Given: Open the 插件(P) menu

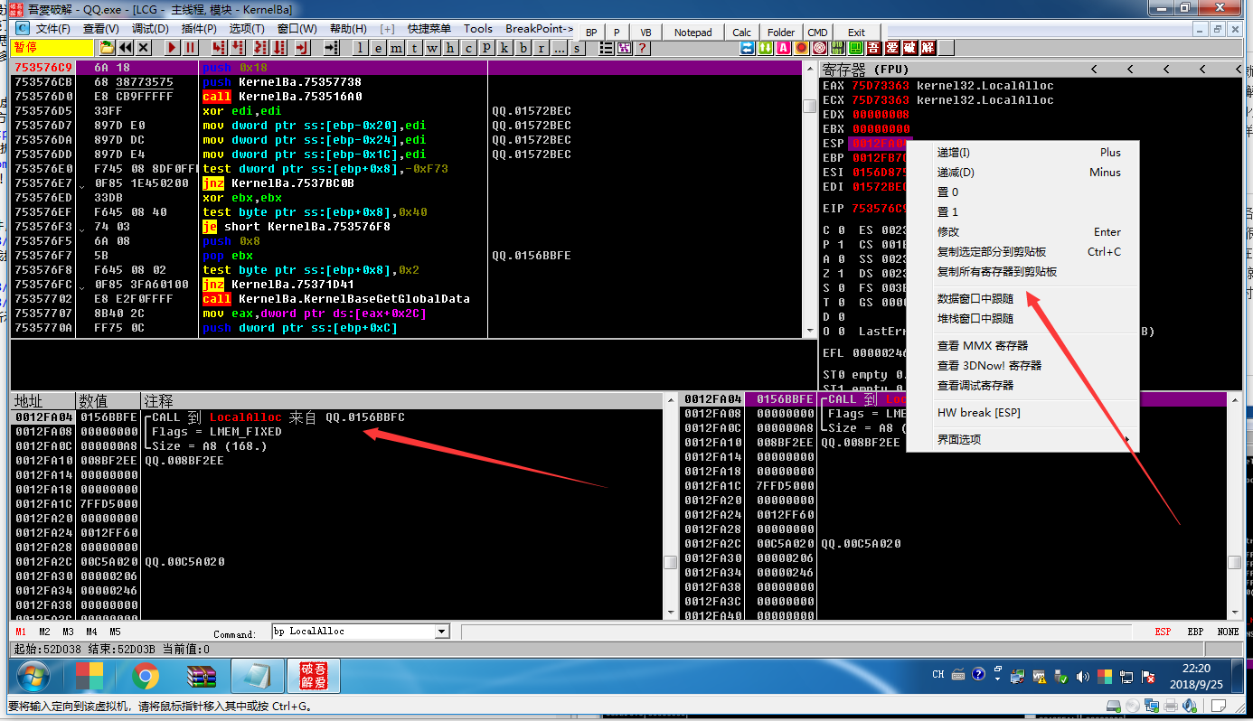Looking at the screenshot, I should [x=199, y=29].
